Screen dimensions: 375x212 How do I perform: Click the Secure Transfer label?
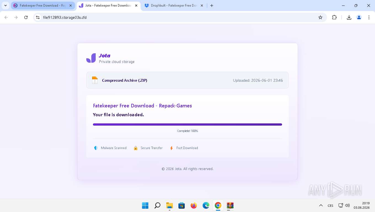[151, 148]
